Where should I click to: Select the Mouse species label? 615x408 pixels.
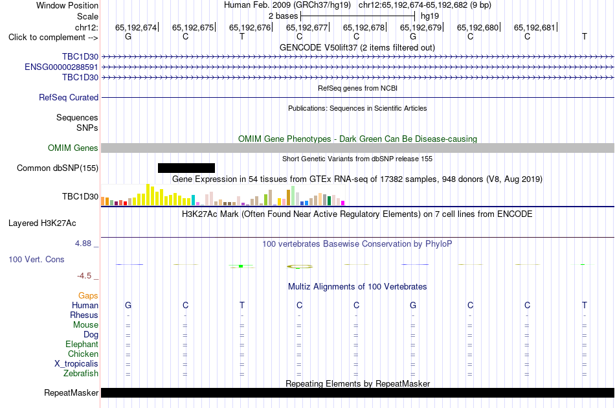85,325
